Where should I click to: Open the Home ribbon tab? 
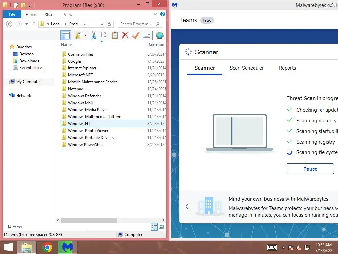(x=31, y=15)
